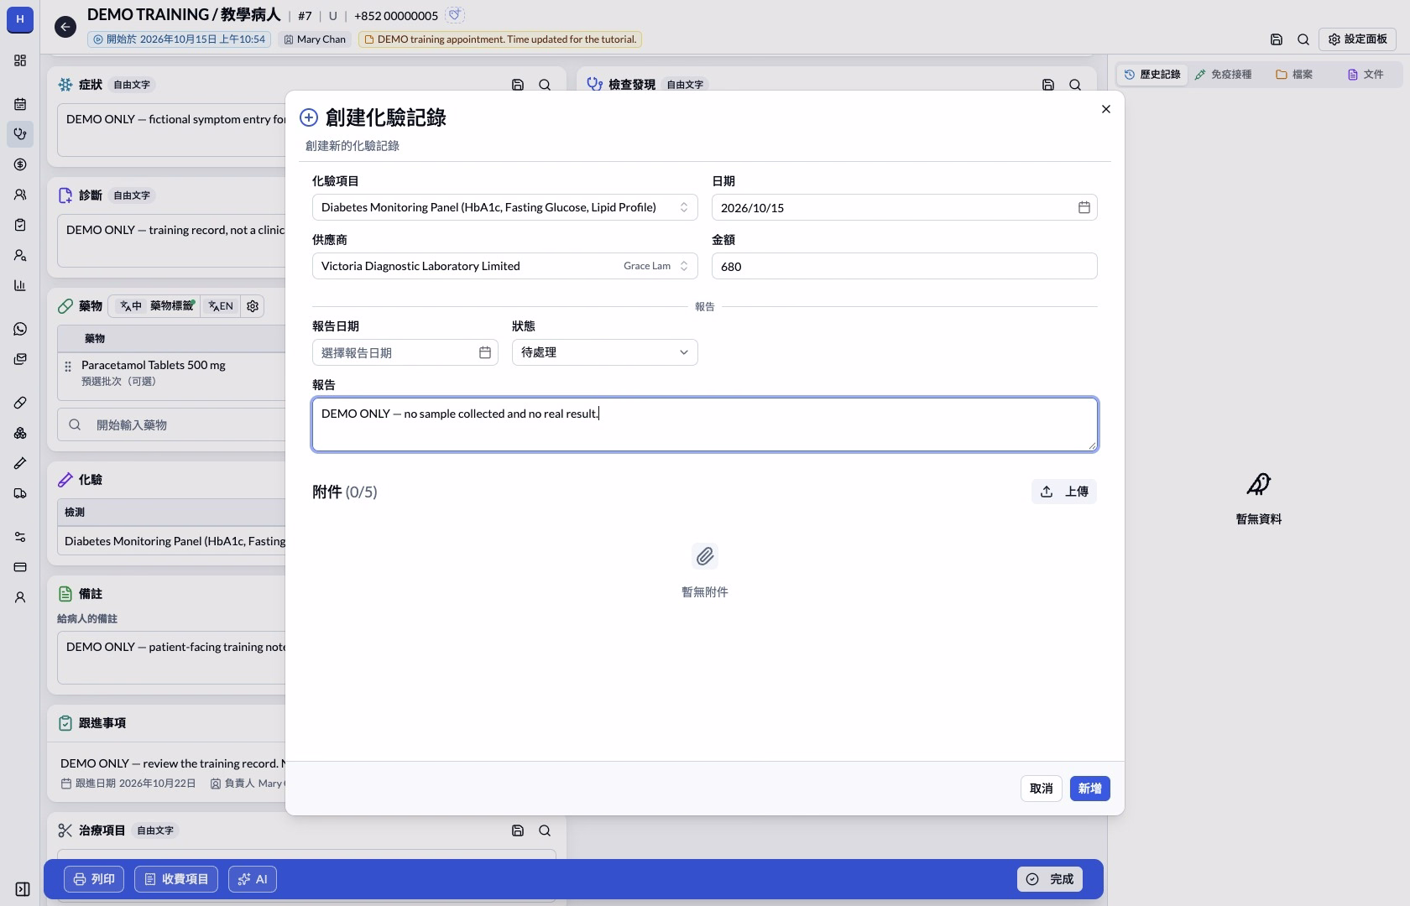Viewport: 1410px width, 906px height.
Task: Click the 症狀 free text field
Action: [172, 130]
